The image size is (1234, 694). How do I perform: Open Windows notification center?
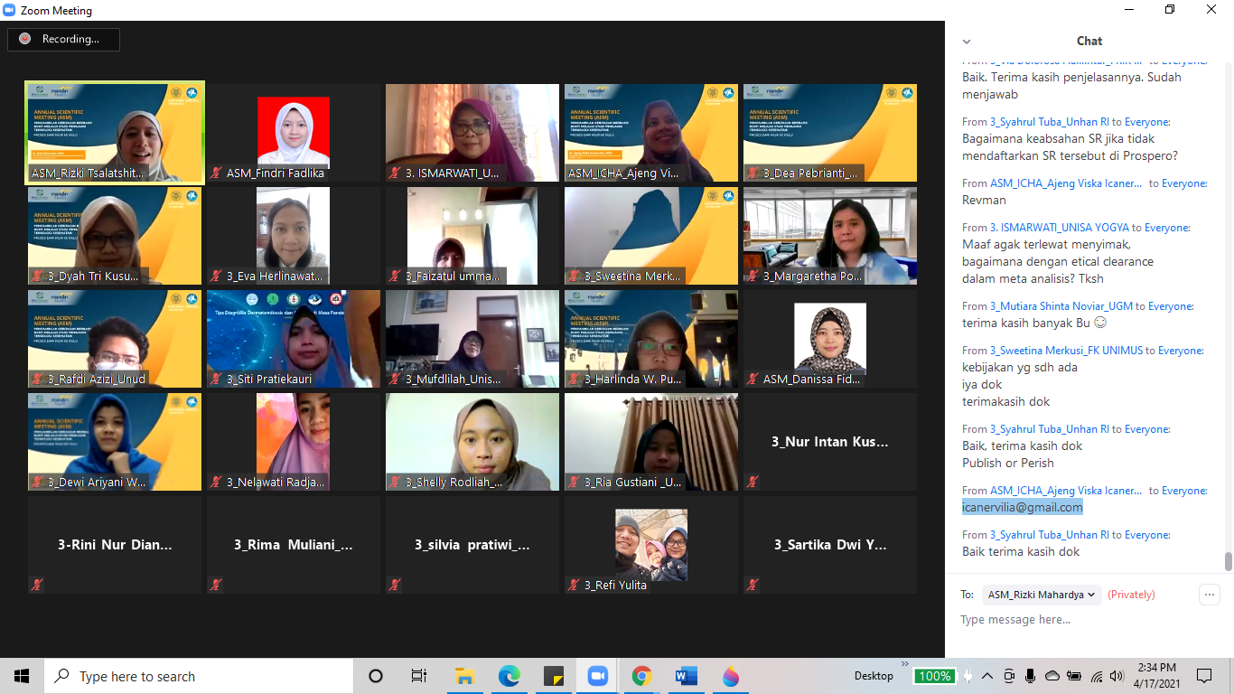(x=1204, y=676)
